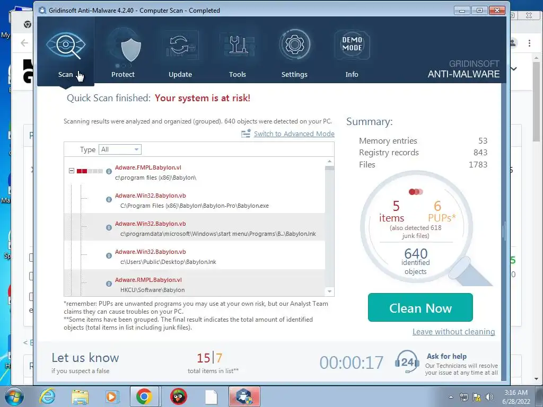Open the Type filter dropdown
Viewport: 543px width, 407px height.
[x=120, y=149]
